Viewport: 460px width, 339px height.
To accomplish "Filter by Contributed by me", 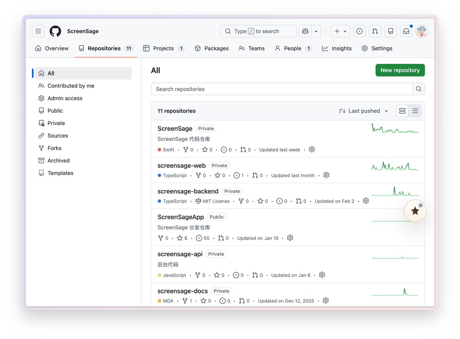I will click(x=83, y=86).
